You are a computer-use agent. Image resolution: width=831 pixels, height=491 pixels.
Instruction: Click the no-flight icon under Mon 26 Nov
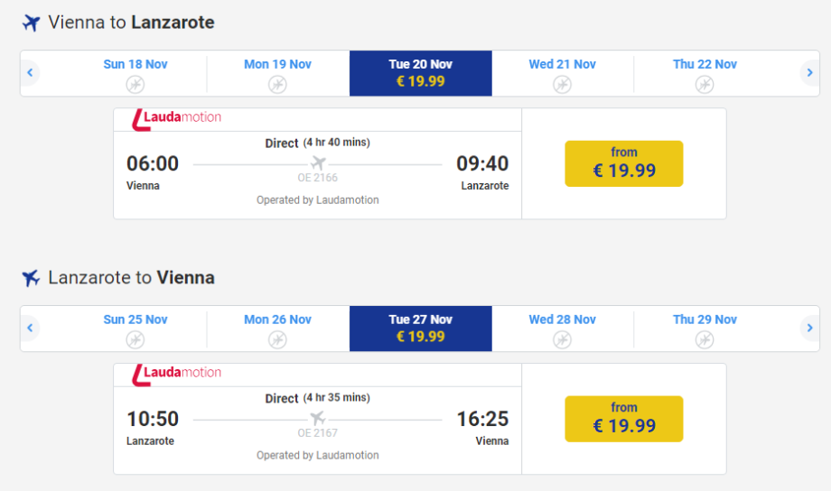pyautogui.click(x=277, y=340)
